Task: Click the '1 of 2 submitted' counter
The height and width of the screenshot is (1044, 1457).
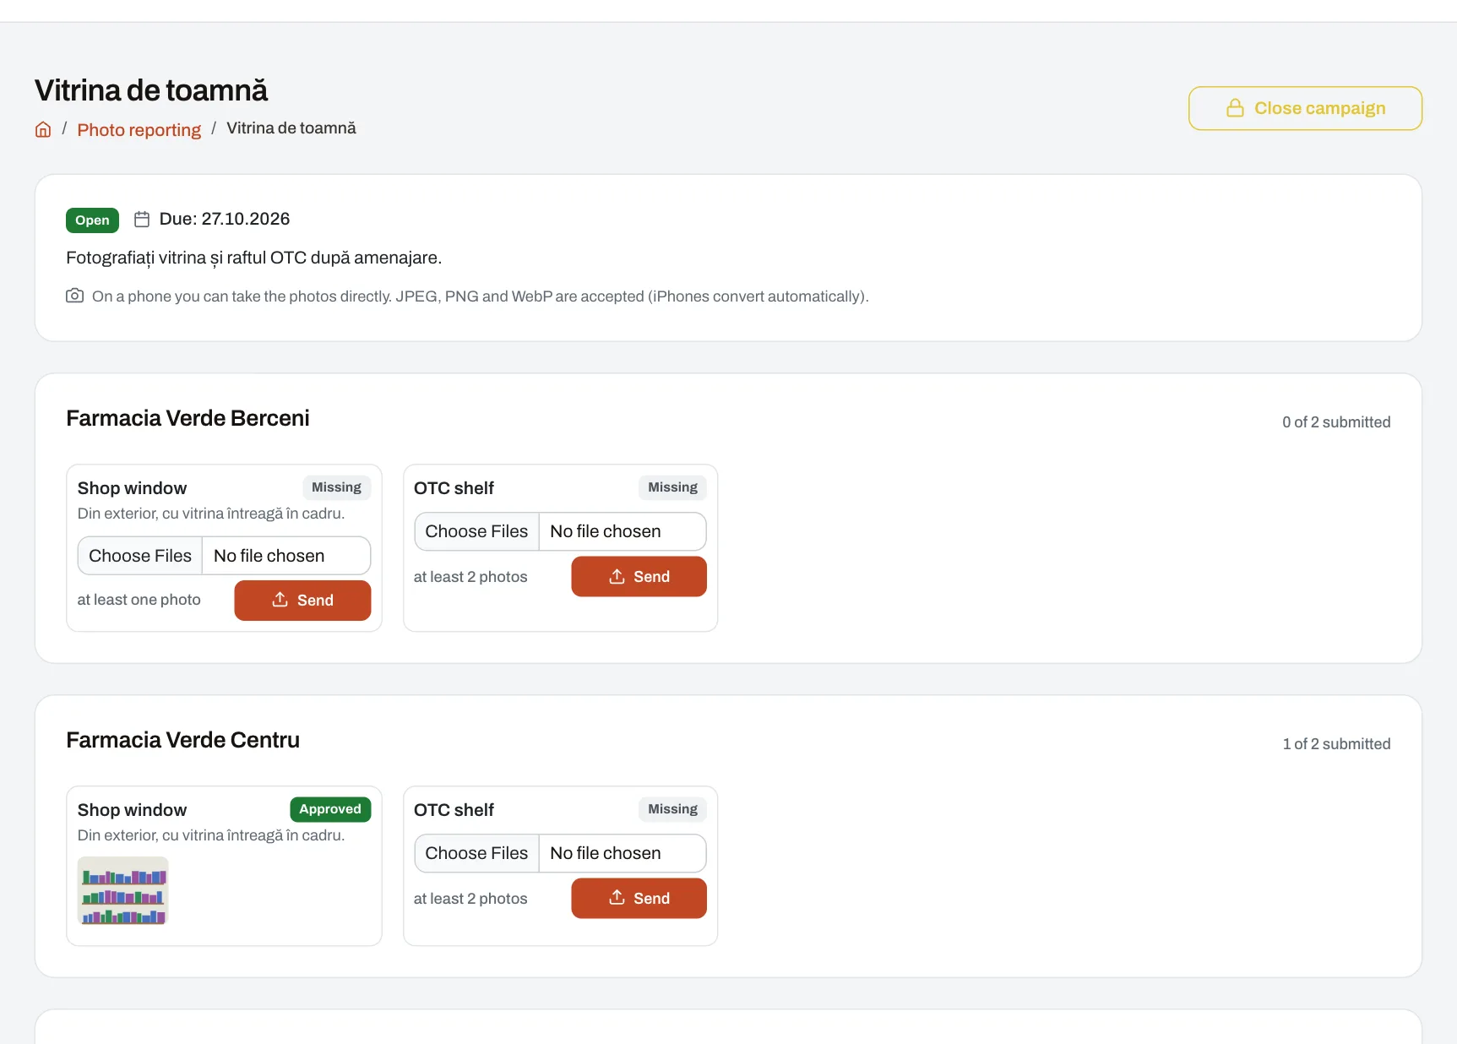Action: click(x=1336, y=744)
